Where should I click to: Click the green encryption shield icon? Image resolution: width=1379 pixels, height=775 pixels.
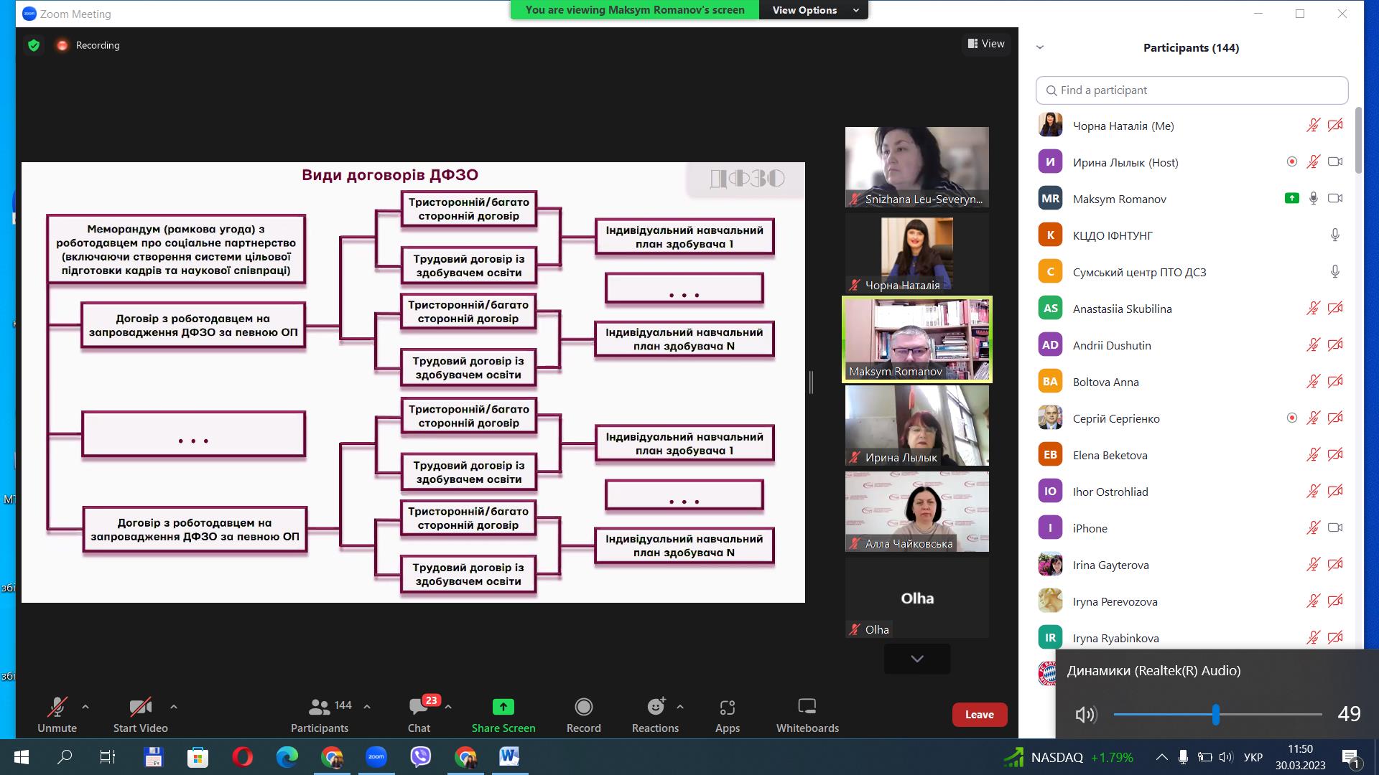(x=34, y=45)
